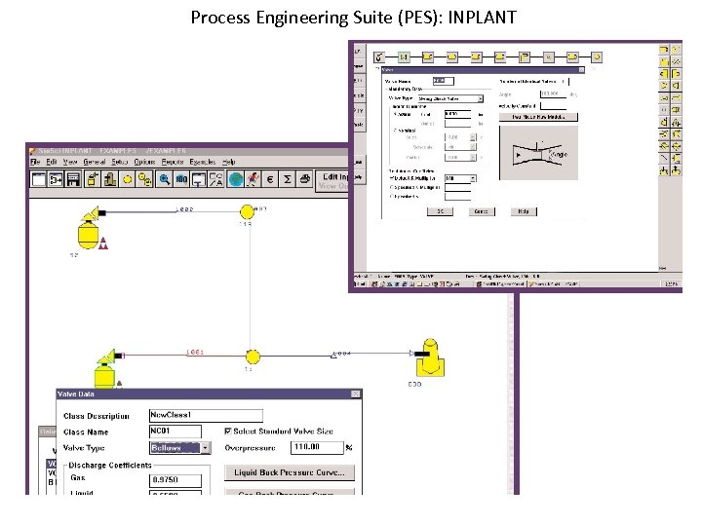Click the first icon in device chain
This screenshot has width=702, height=526.
pos(379,57)
